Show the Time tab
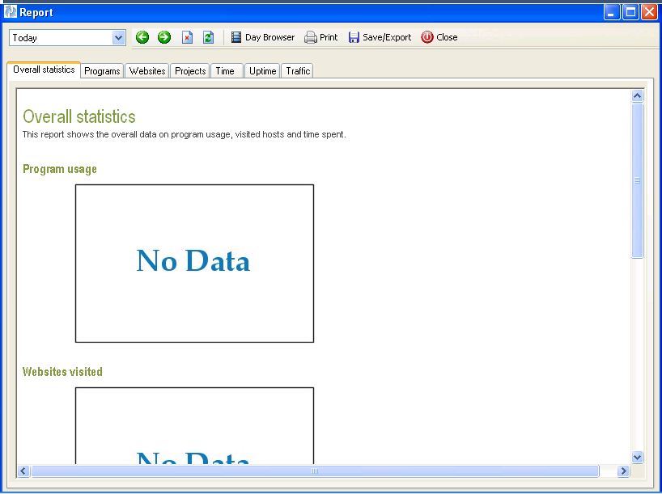 [225, 71]
